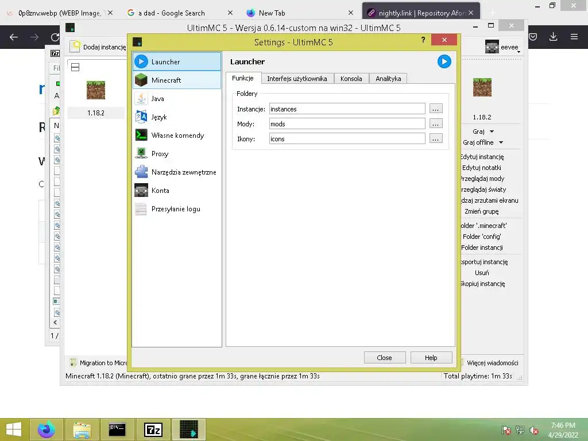This screenshot has height=441, width=588.
Task: Open Minecraft settings page
Action: click(x=177, y=80)
